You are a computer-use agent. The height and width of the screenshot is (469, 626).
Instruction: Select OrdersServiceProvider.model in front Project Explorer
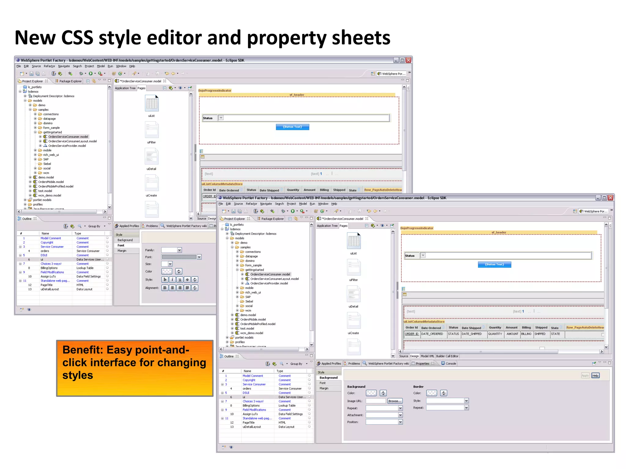(x=269, y=284)
